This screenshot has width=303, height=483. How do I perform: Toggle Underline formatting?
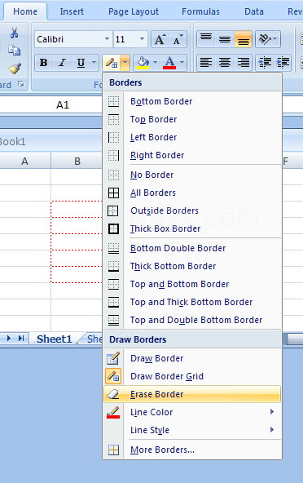81,63
